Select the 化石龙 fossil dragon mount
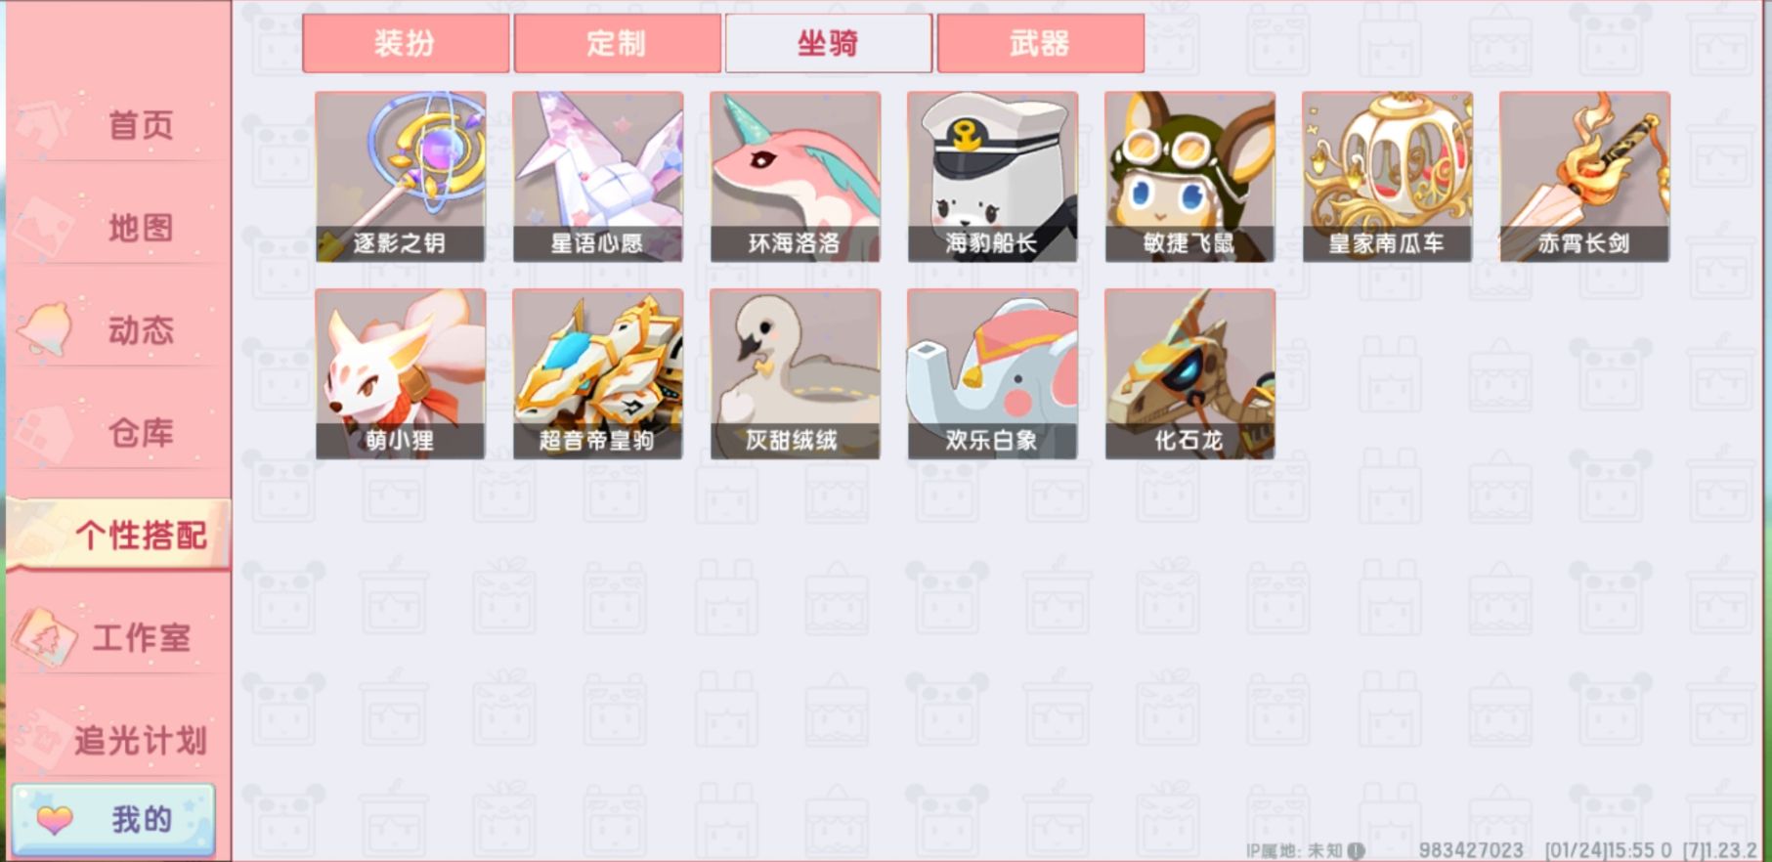Screen dimensions: 1772x862 [1189, 374]
